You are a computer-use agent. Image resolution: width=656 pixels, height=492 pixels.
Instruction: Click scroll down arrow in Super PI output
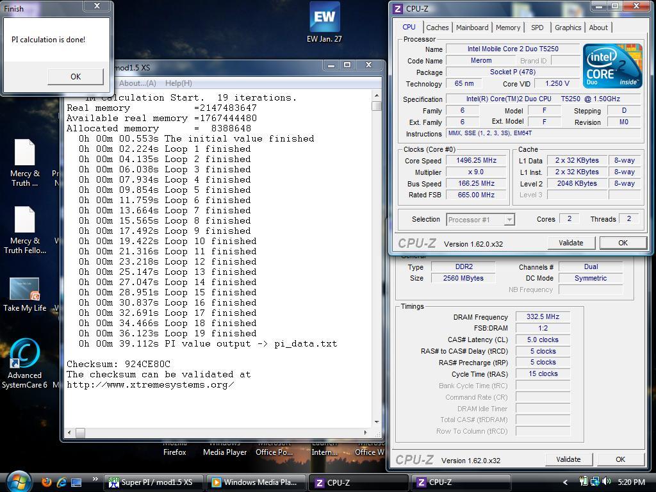click(377, 422)
